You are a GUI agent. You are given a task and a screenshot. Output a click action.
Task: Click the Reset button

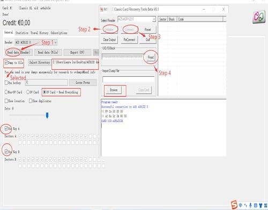(148, 30)
